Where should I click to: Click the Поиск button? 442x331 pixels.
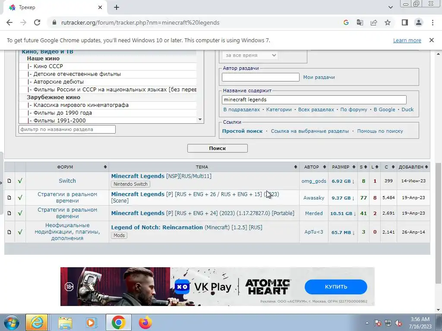(x=218, y=148)
